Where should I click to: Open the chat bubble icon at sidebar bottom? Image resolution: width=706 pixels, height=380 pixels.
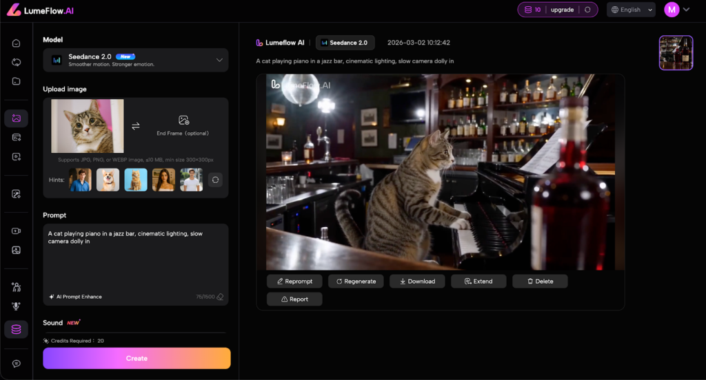click(x=16, y=363)
